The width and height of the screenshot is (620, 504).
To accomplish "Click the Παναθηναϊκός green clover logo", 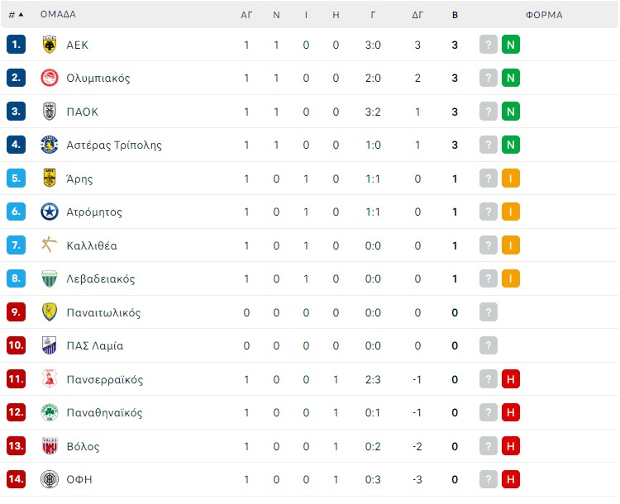I will pyautogui.click(x=50, y=413).
